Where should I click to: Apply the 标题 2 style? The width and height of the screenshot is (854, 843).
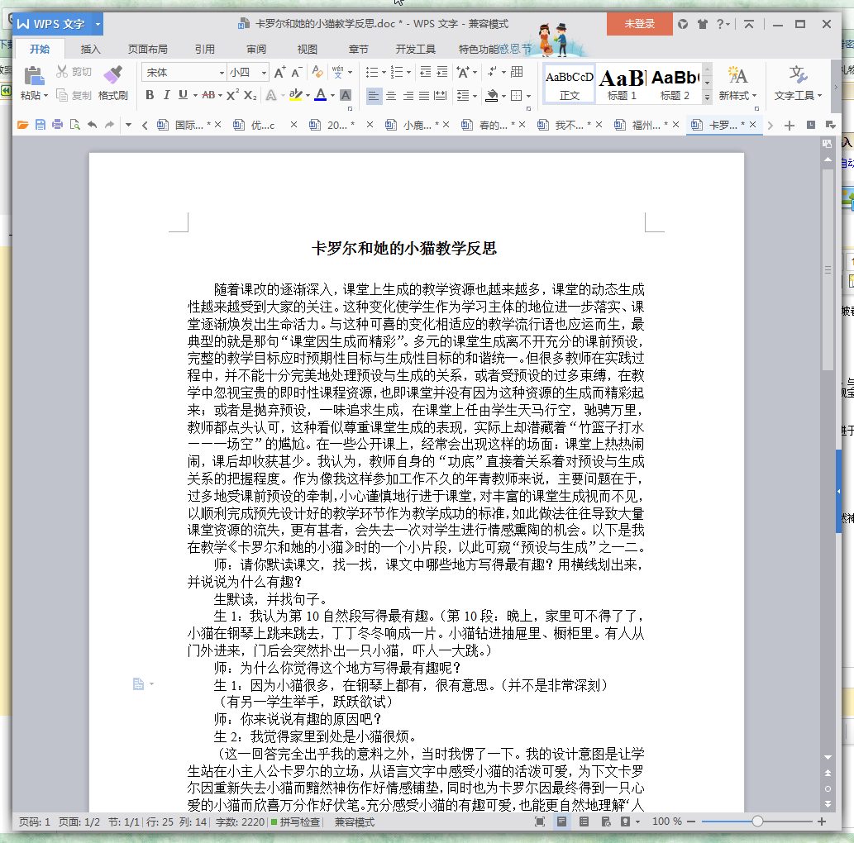click(x=675, y=85)
